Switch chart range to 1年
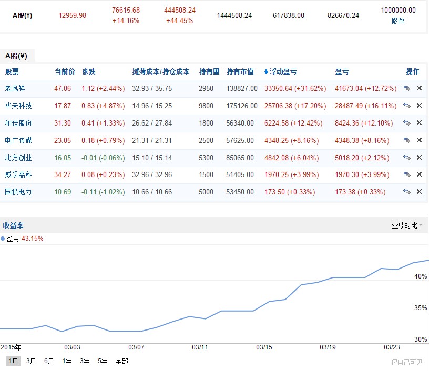Image resolution: width=429 pixels, height=371 pixels. point(67,361)
